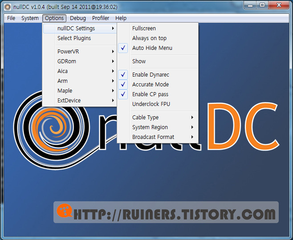Screen dimensions: 293x240
Task: Click the nullDC title bar app icon
Action: coord(8,7)
